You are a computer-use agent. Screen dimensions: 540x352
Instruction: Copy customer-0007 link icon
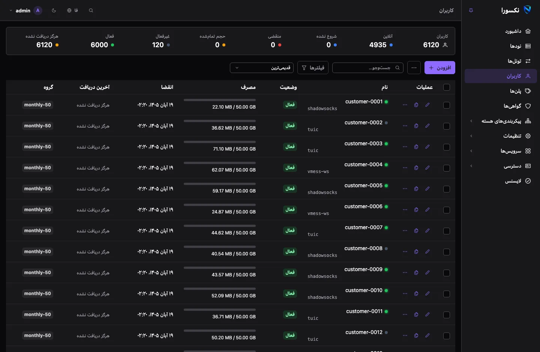pos(416,231)
